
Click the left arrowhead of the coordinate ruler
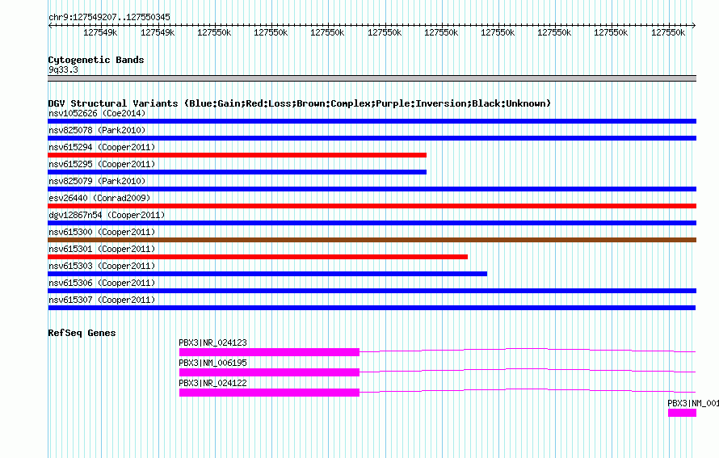[50, 25]
